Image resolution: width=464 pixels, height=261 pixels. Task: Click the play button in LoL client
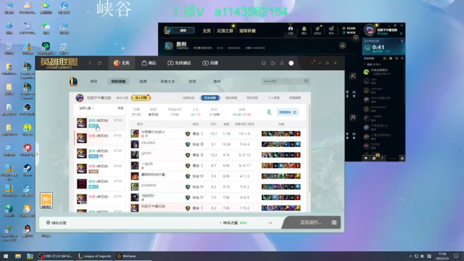183,31
